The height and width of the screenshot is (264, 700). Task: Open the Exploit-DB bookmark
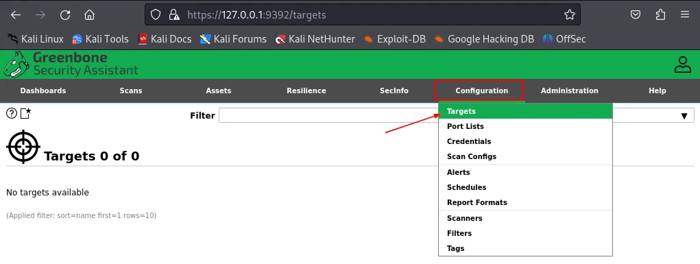pos(395,39)
